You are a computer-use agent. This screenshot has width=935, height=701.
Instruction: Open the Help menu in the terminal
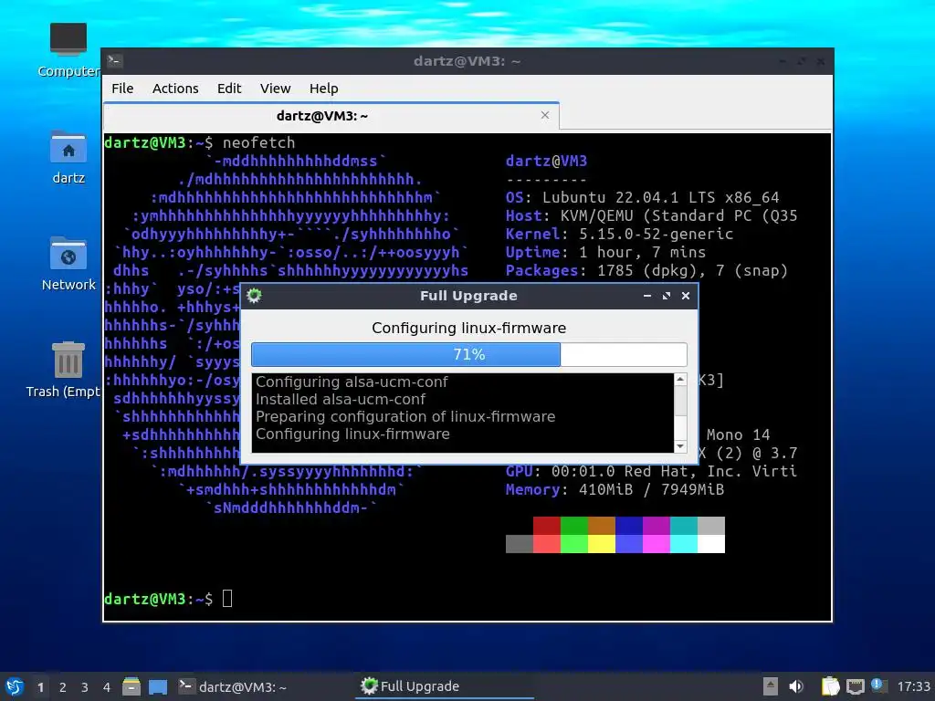click(x=324, y=89)
